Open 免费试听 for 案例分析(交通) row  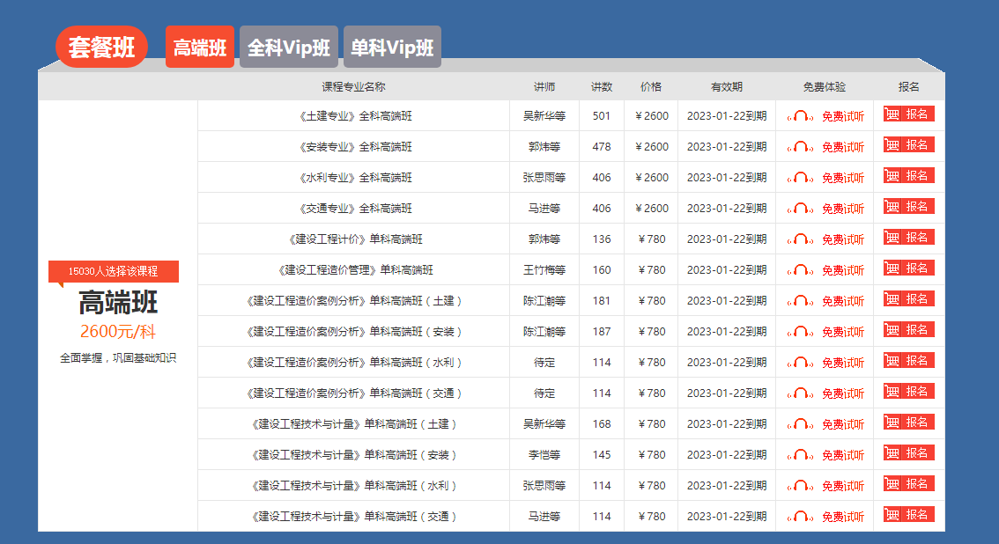843,394
